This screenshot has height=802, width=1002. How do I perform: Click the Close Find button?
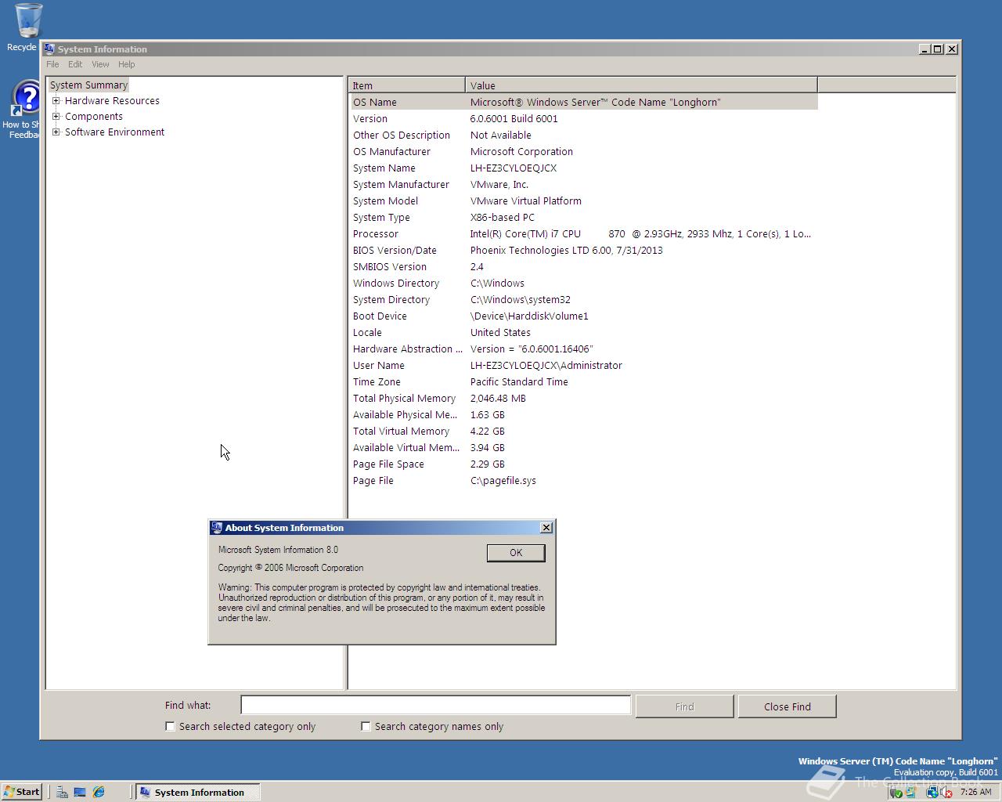coord(787,706)
